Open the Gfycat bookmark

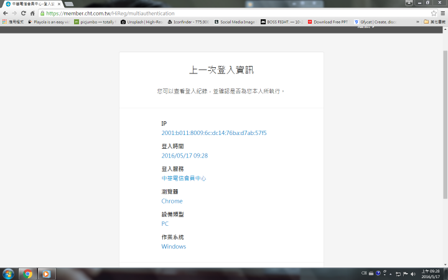pyautogui.click(x=375, y=22)
